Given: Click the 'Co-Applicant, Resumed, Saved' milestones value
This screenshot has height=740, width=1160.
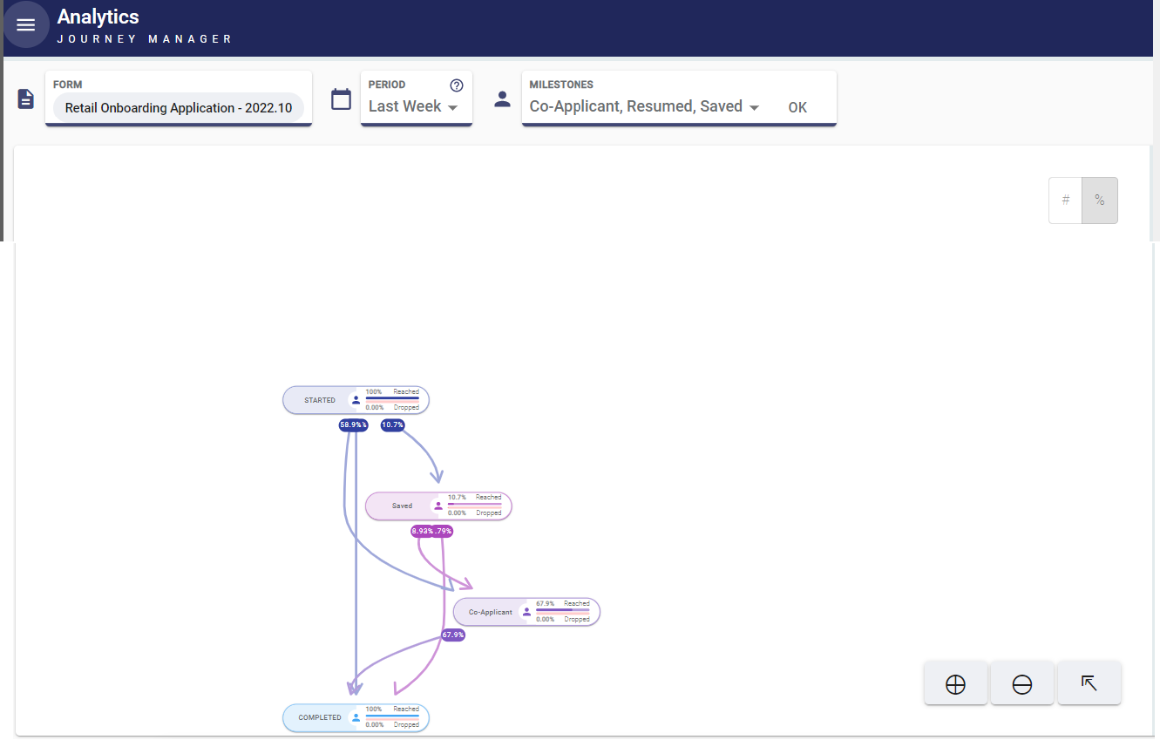Looking at the screenshot, I should (636, 106).
